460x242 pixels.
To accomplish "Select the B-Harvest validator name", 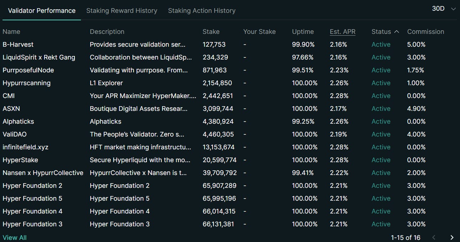I will [x=18, y=45].
